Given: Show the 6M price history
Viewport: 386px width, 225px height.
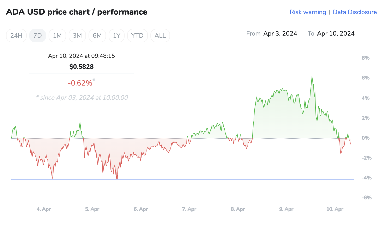Looking at the screenshot, I should click(x=97, y=36).
